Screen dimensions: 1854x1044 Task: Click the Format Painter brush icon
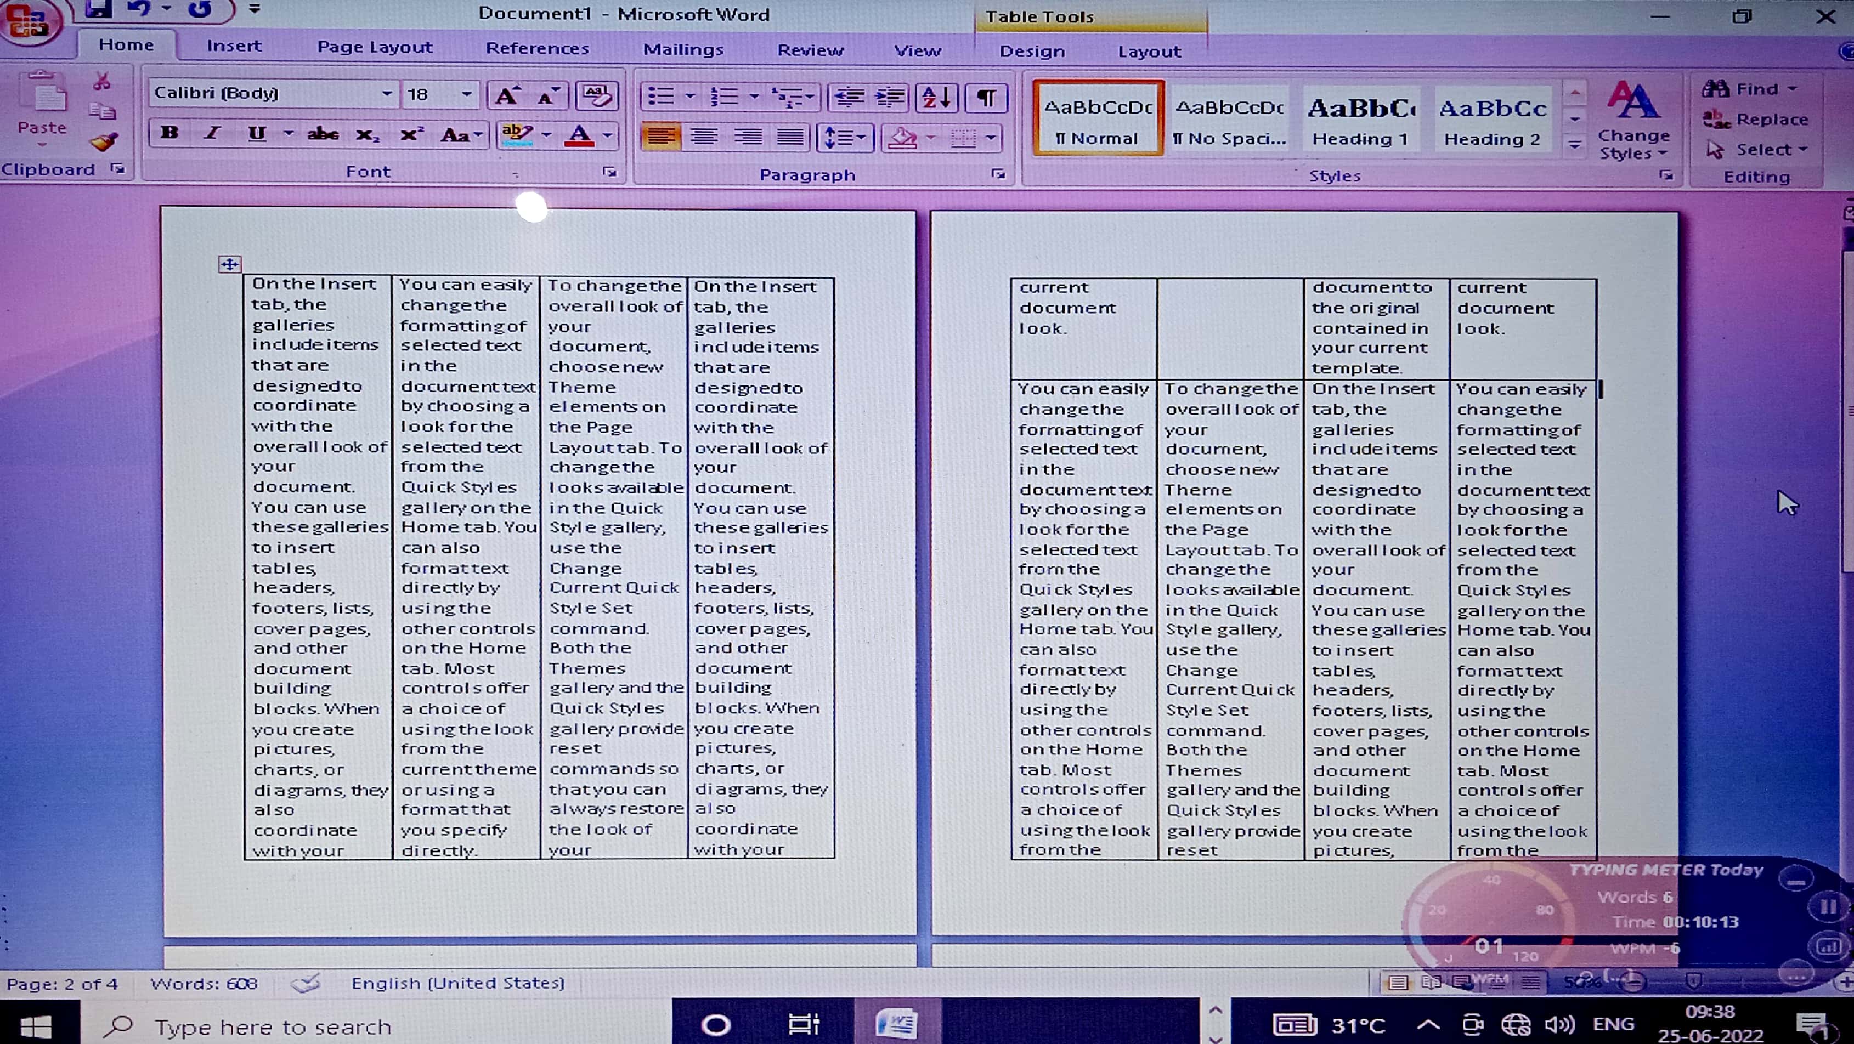(104, 142)
